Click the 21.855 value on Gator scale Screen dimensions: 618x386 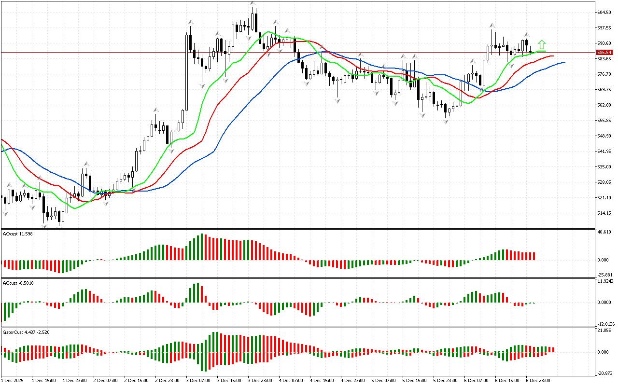(x=604, y=331)
